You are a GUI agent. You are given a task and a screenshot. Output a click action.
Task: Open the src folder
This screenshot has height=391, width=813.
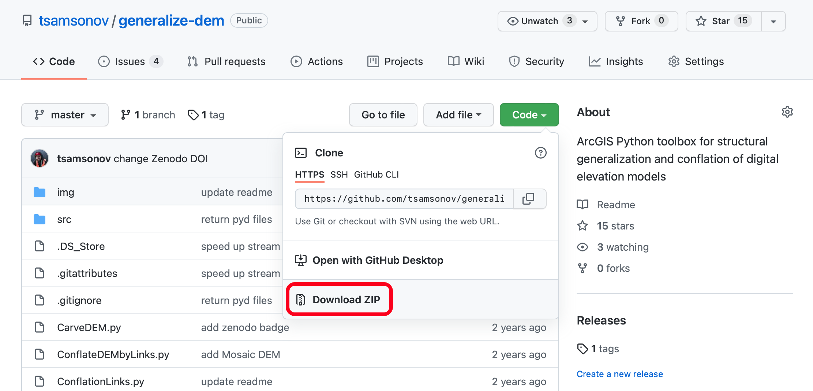(x=64, y=219)
